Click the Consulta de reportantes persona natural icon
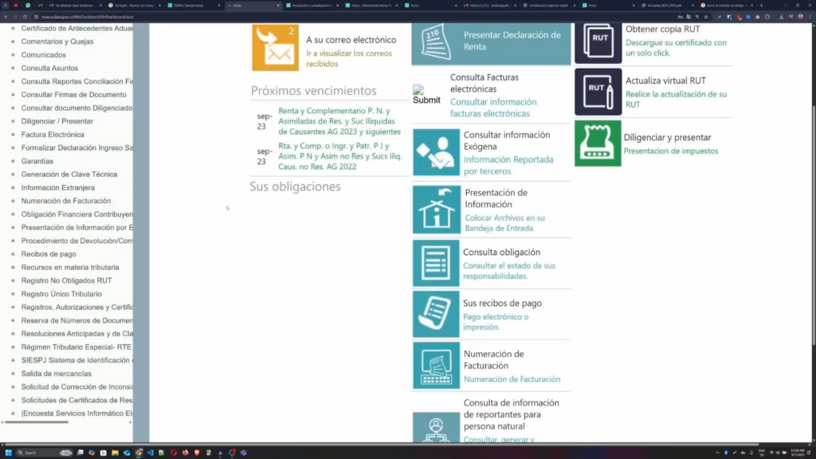 pyautogui.click(x=436, y=428)
